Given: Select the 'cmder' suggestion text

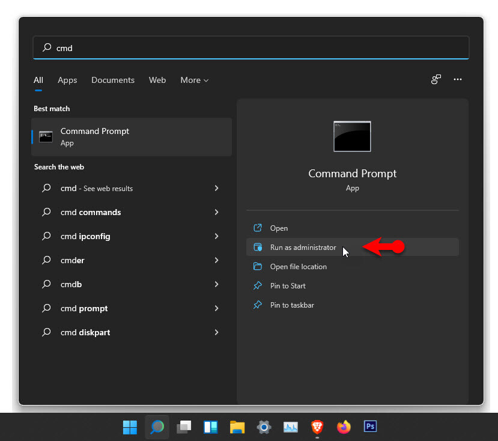Looking at the screenshot, I should click(x=73, y=261).
